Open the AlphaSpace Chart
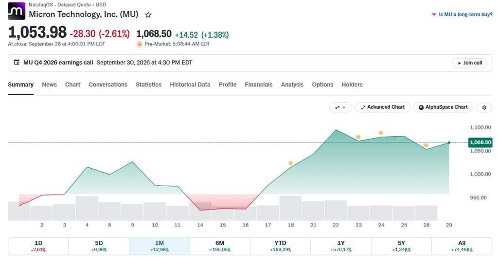This screenshot has height=257, width=498. [443, 107]
